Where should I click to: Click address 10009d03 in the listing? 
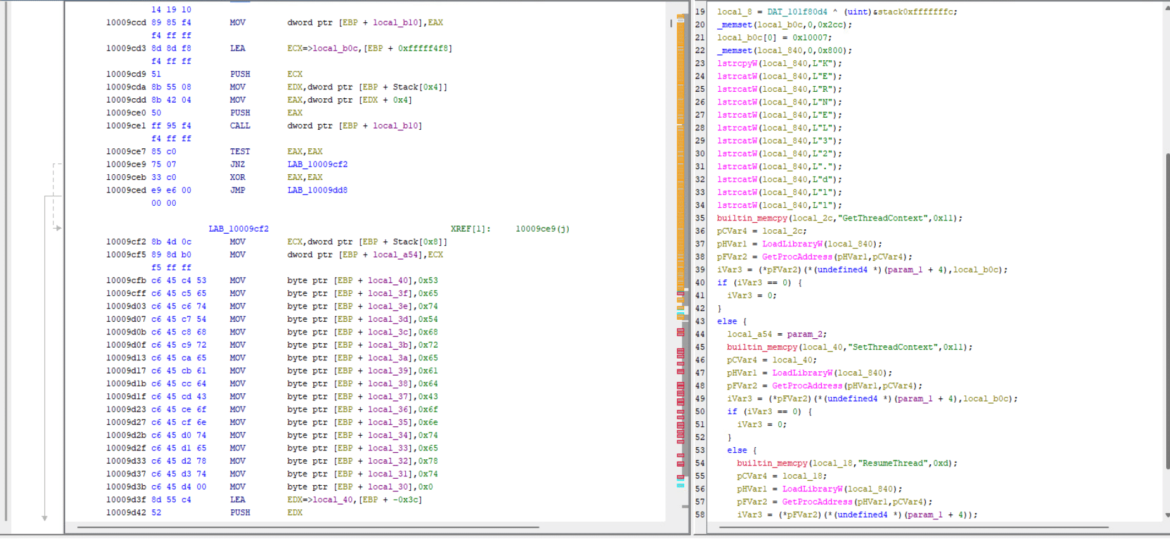point(126,307)
